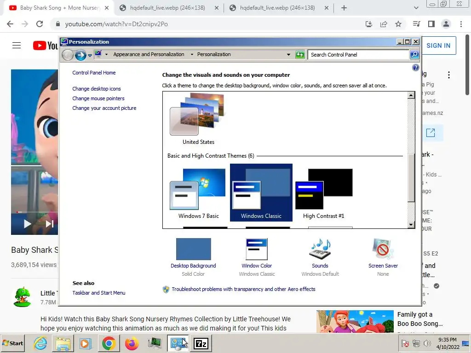Open Change your account picture link
Viewport: 471px width, 353px height.
coord(104,108)
